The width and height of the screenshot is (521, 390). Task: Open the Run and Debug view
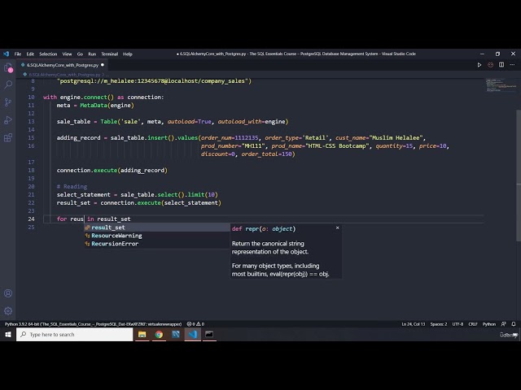coord(8,119)
